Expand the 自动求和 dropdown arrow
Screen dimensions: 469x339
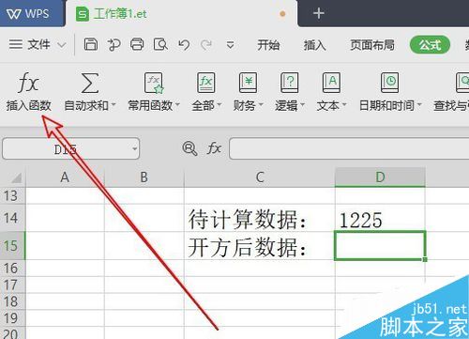click(113, 104)
